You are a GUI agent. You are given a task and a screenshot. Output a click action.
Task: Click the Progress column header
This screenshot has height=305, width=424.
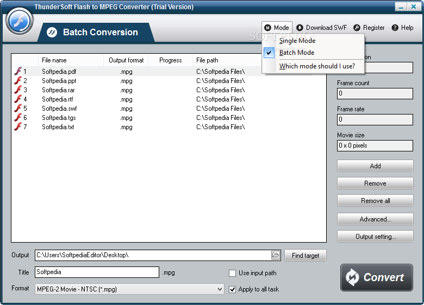click(x=170, y=60)
